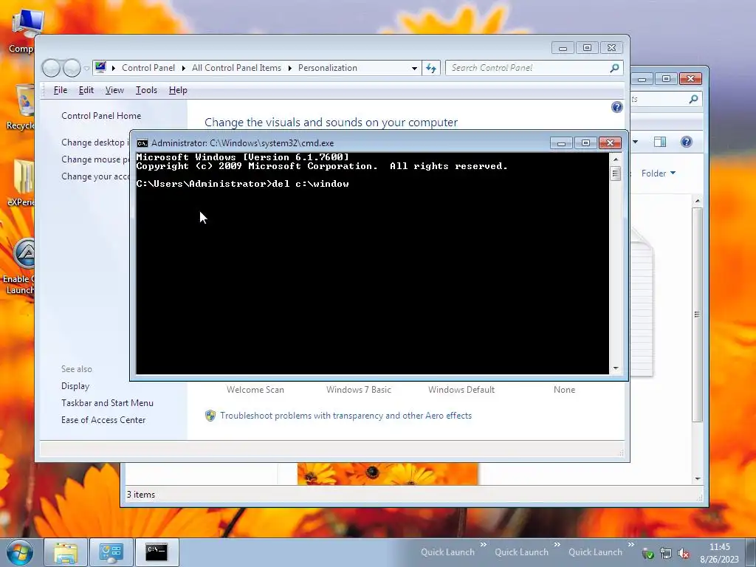This screenshot has width=756, height=567.
Task: Open the Folder dropdown in background Explorer window
Action: click(658, 173)
